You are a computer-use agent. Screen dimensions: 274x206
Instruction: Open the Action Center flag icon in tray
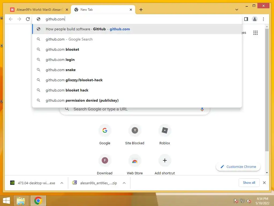[236, 201]
